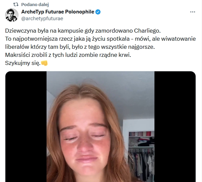Click the blue verified checkmark badge
This screenshot has height=182, width=202.
[98, 12]
